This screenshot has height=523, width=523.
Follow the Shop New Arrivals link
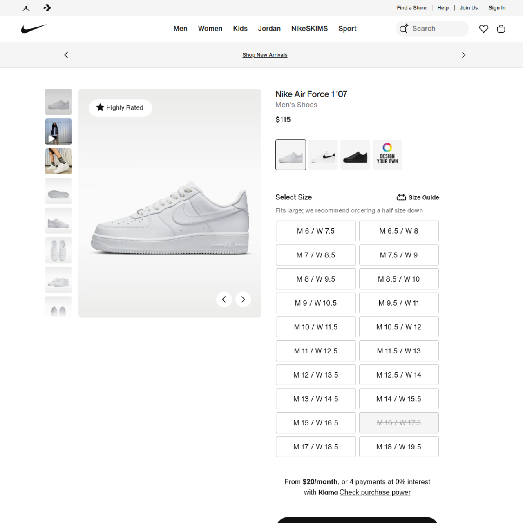coord(265,55)
